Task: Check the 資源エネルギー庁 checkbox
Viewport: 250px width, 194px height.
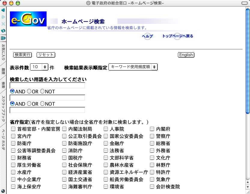Action: coord(106,172)
